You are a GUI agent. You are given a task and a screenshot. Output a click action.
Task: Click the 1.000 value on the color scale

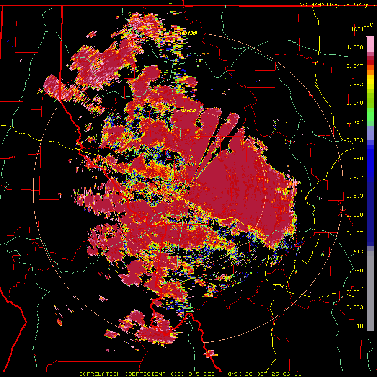click(x=355, y=47)
